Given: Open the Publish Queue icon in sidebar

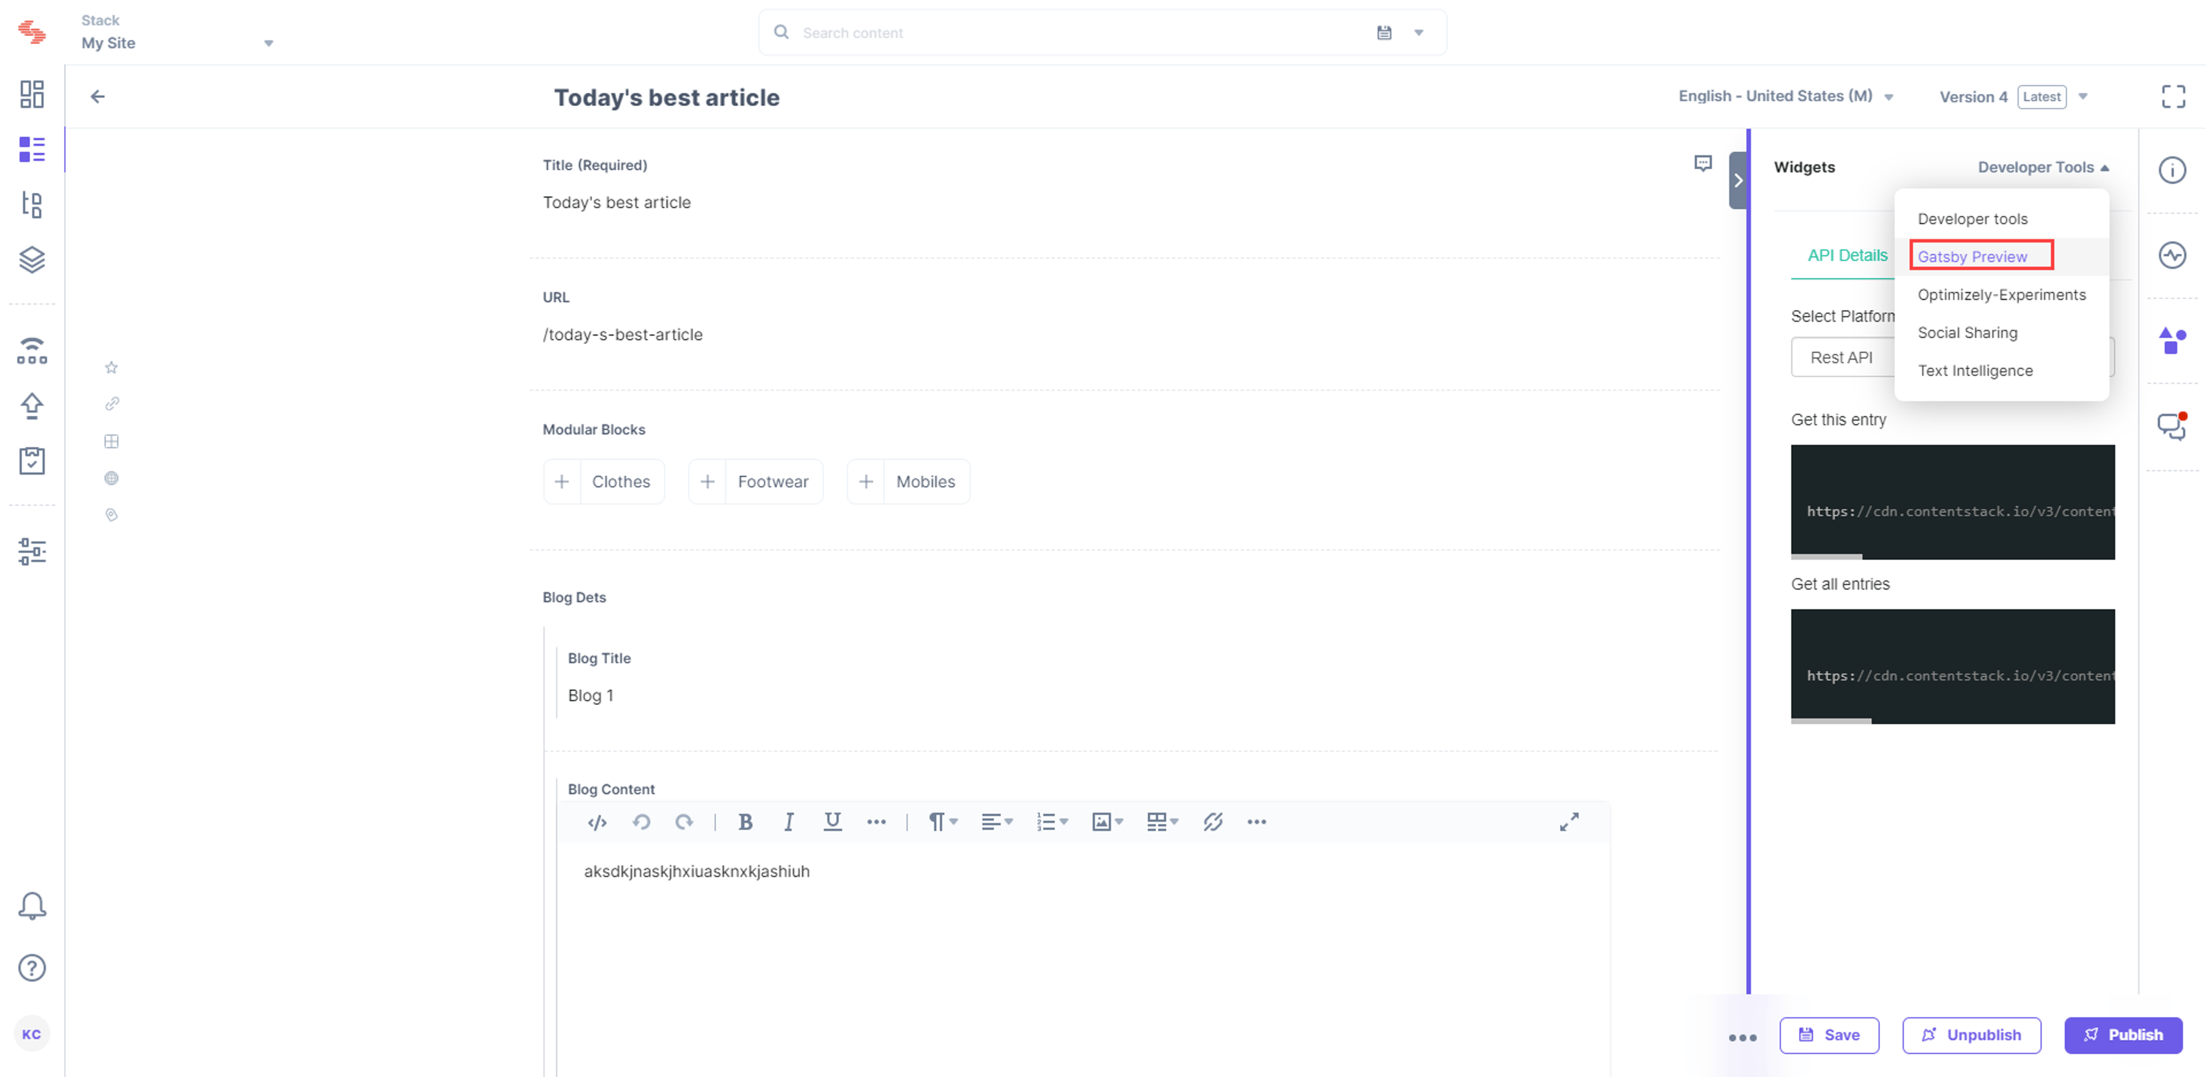Looking at the screenshot, I should 32,351.
